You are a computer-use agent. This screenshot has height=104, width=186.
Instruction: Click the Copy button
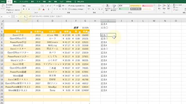(x=9, y=8)
